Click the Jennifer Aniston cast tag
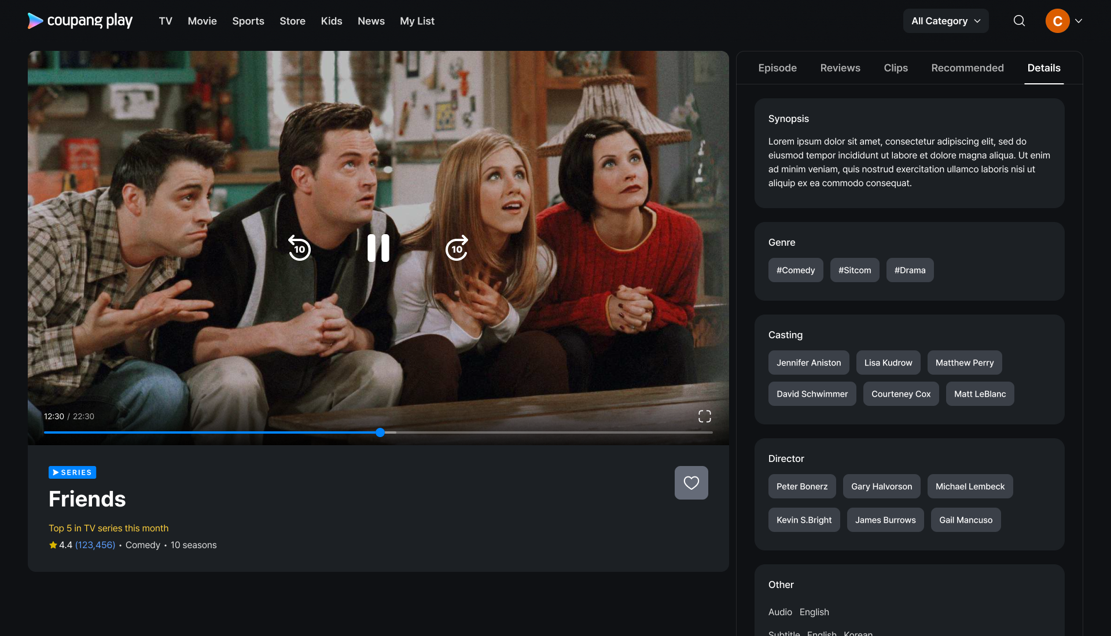Screen dimensions: 1111x636 coord(808,363)
